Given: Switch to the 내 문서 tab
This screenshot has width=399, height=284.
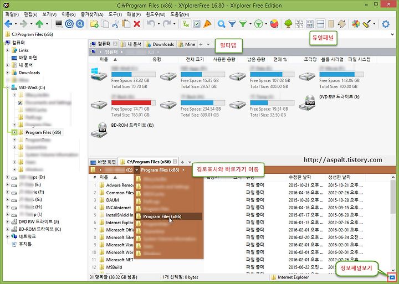Looking at the screenshot, I should pos(131,44).
